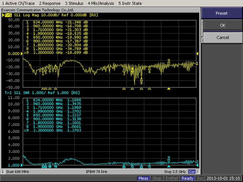Select SWR marker row 2.2 GHz 1.2703
This screenshot has height=182, width=243.
click(x=53, y=130)
